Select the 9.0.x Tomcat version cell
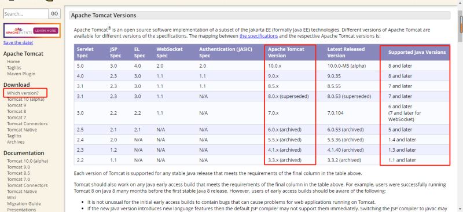Image resolution: width=463 pixels, height=212 pixels. (273, 76)
